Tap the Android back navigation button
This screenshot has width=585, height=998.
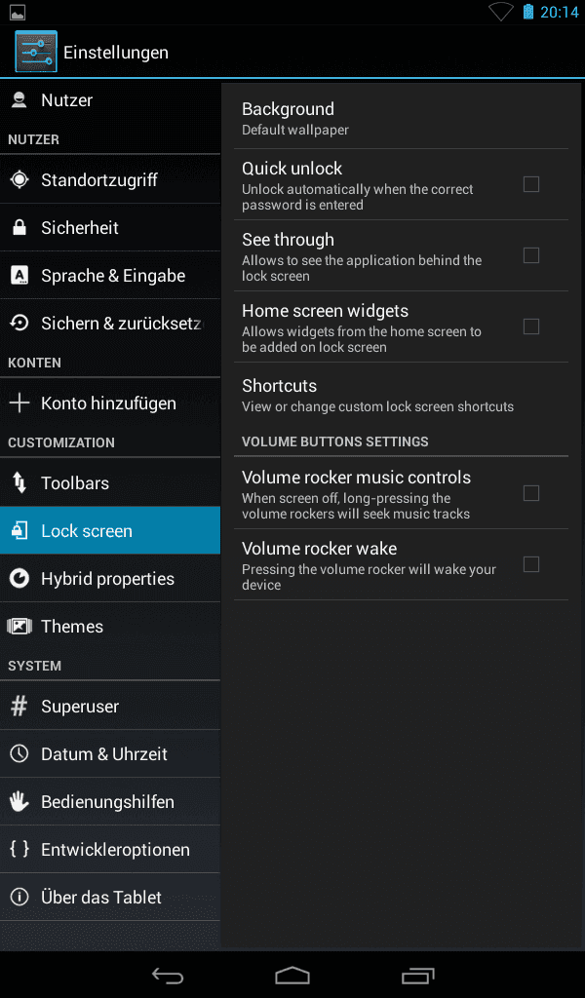168,975
